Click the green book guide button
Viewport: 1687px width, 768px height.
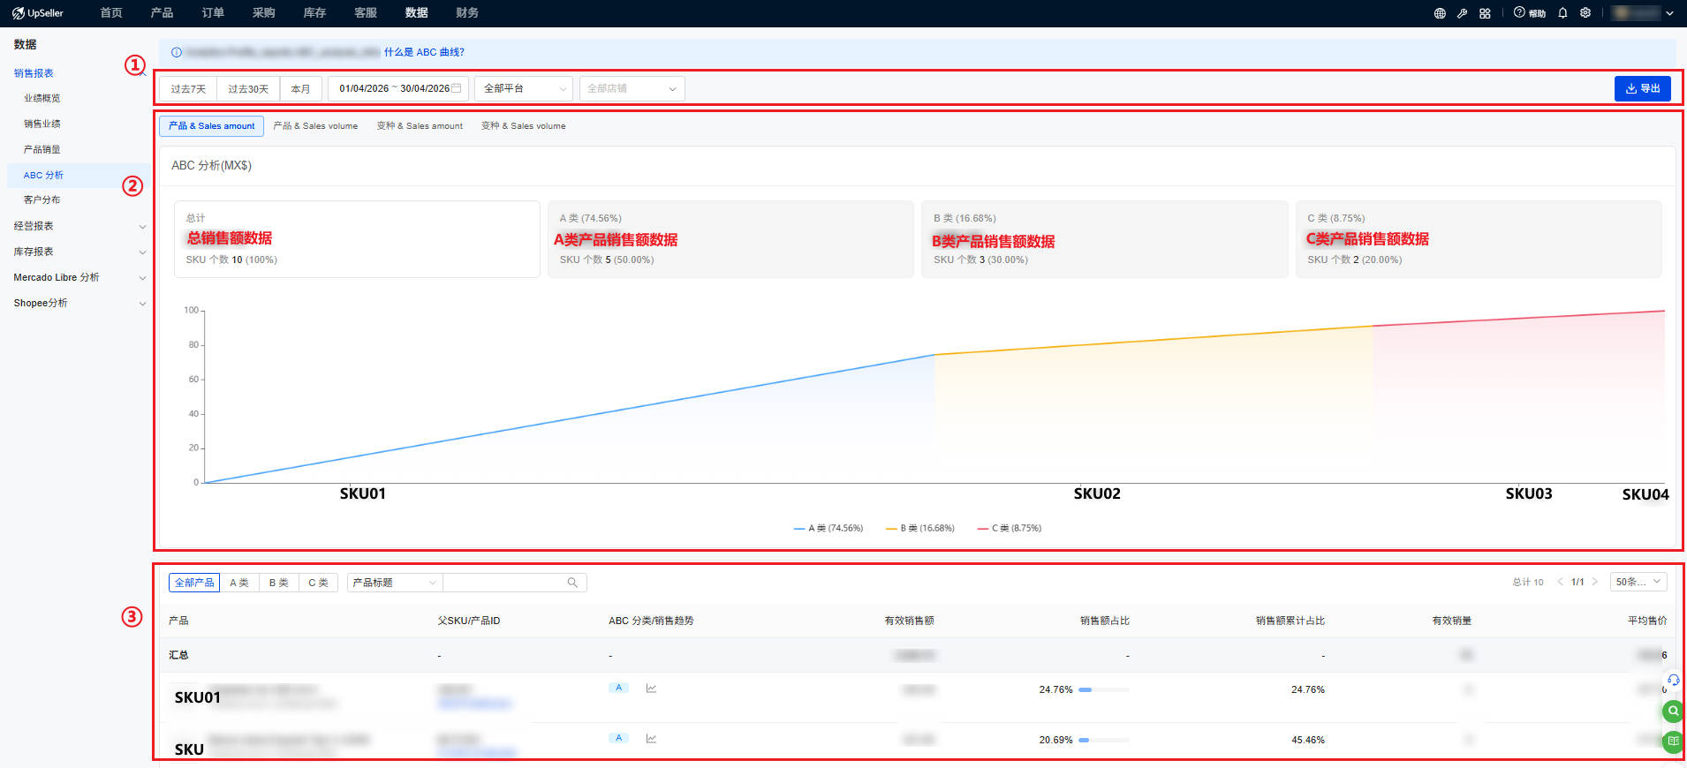[x=1672, y=742]
